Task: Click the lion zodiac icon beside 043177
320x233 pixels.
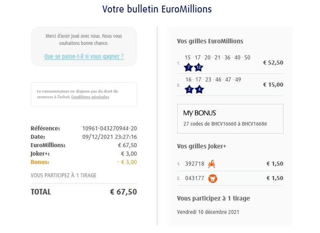Action: pyautogui.click(x=213, y=178)
